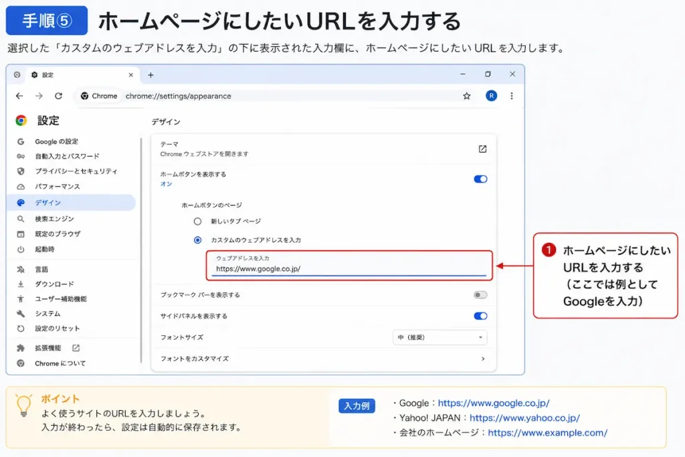Click palette icon for デザイン
The image size is (685, 457).
point(21,203)
